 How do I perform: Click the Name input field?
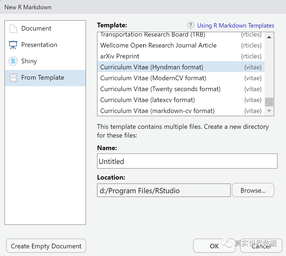coord(187,161)
